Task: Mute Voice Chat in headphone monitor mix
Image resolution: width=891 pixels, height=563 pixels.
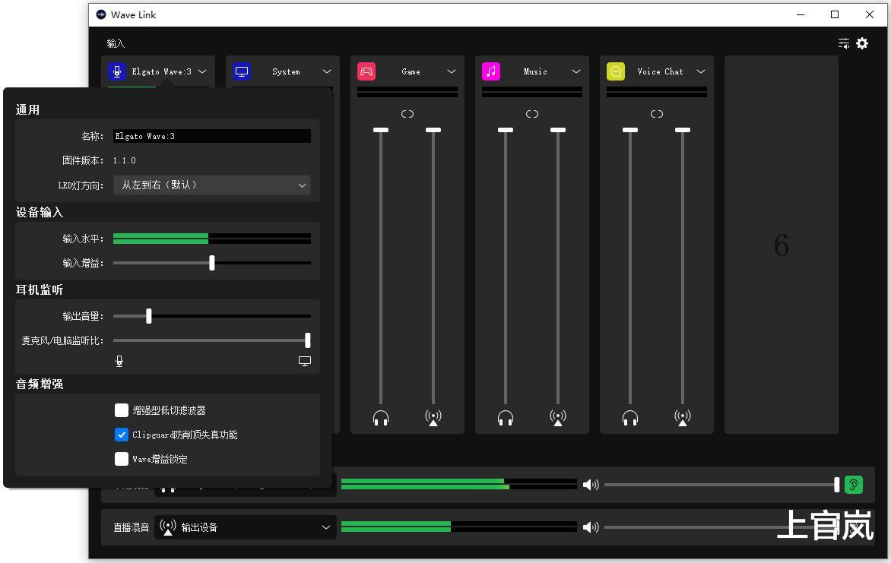Action: pos(630,418)
